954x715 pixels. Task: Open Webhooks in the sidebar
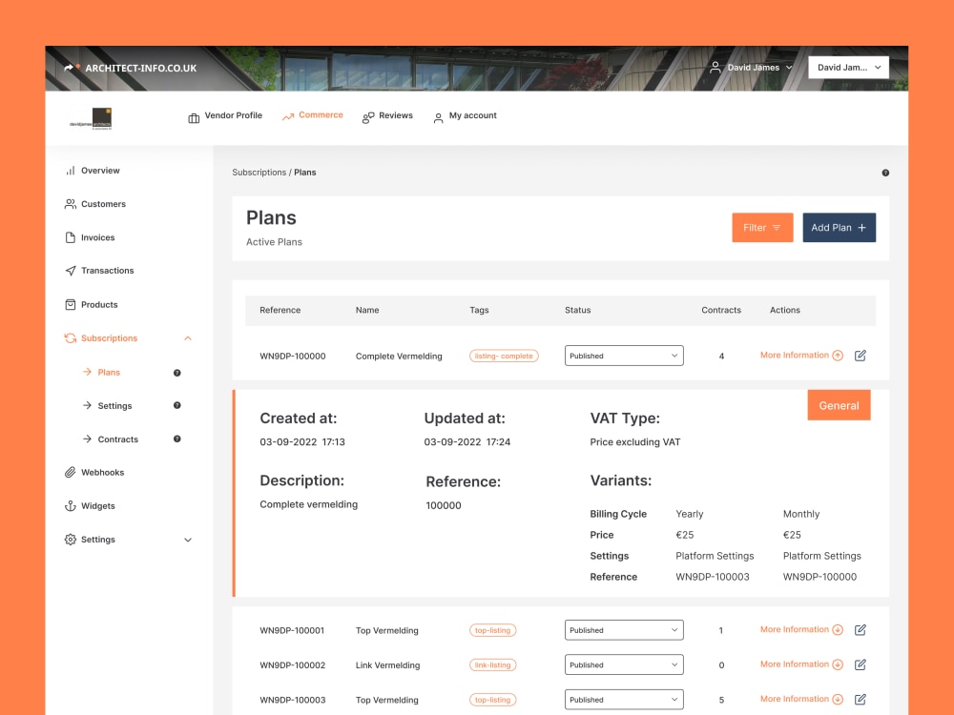[102, 473]
